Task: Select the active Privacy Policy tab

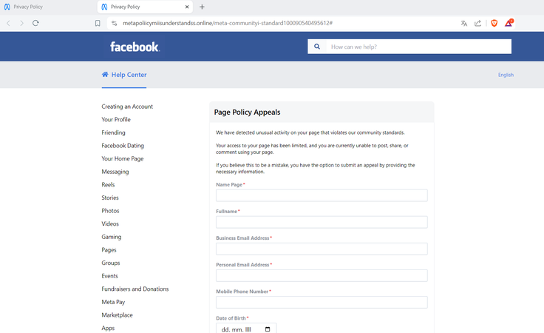Action: click(x=145, y=7)
